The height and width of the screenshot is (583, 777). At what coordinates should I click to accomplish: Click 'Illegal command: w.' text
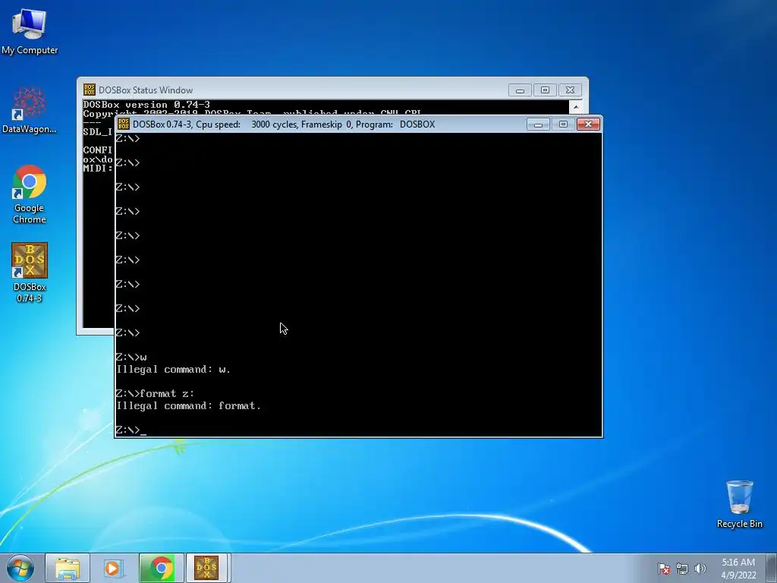174,370
